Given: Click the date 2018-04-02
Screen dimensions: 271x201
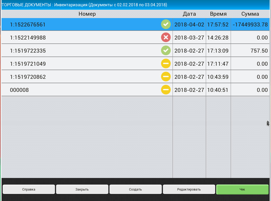Looking at the screenshot, I should click(x=189, y=25).
